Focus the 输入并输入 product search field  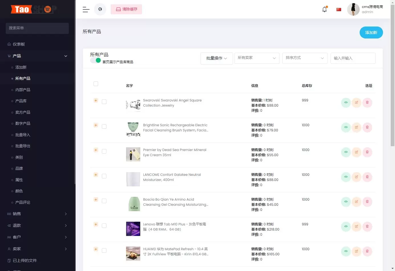353,58
